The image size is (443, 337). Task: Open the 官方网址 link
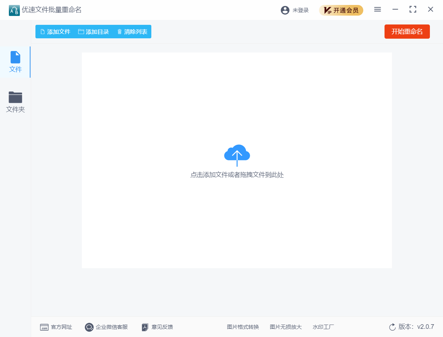(x=56, y=327)
